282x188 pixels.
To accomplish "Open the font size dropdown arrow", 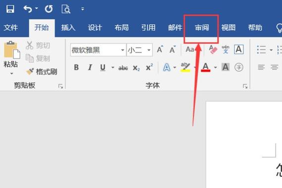I will 149,50.
